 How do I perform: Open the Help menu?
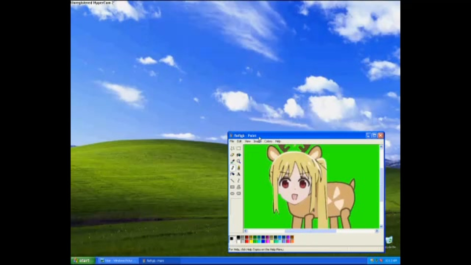[x=278, y=141]
